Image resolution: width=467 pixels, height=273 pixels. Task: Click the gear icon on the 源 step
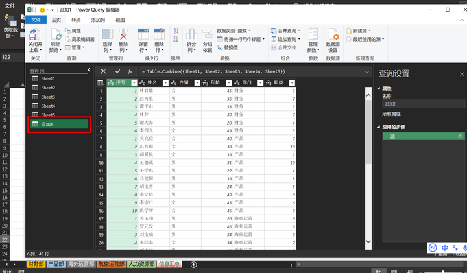pyautogui.click(x=460, y=136)
